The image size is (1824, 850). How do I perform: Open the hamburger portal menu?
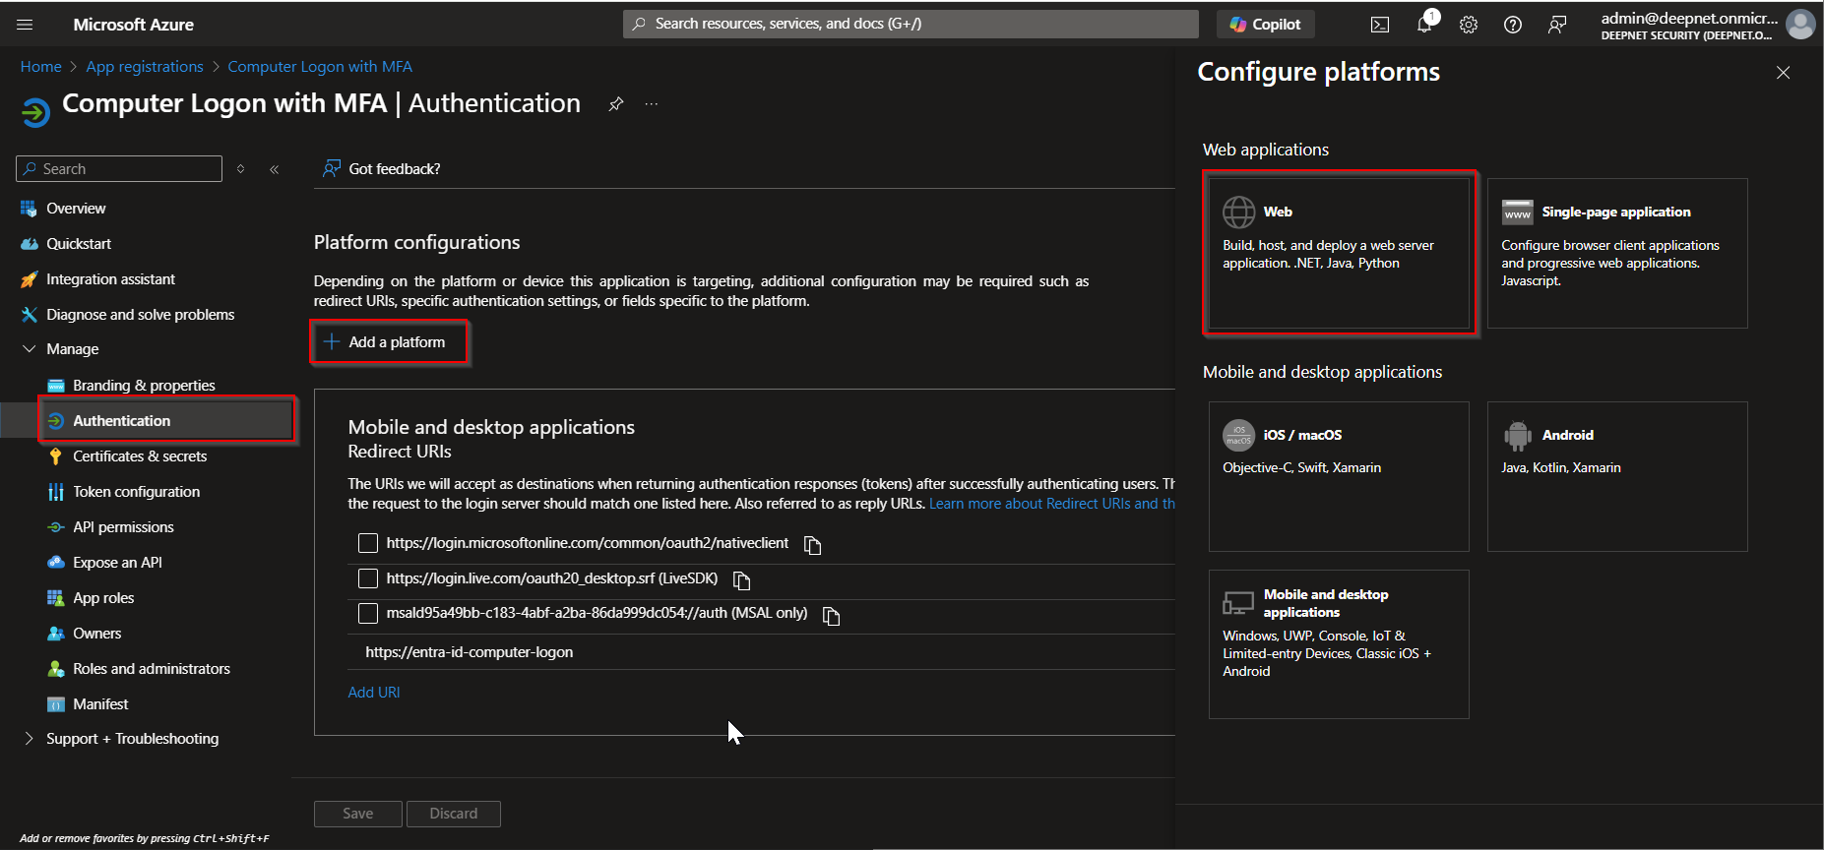pyautogui.click(x=26, y=25)
